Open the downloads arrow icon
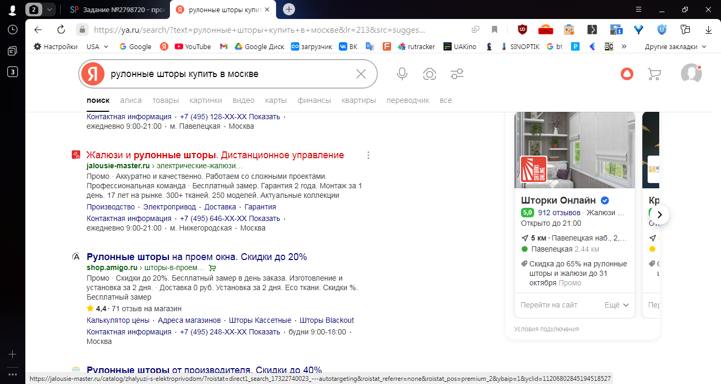The width and height of the screenshot is (721, 384). (x=708, y=30)
